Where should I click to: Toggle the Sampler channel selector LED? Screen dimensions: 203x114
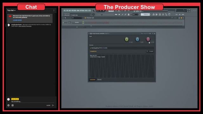(83, 22)
